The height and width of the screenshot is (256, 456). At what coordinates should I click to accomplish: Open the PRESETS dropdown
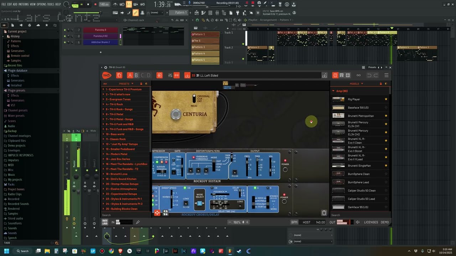click(x=126, y=84)
